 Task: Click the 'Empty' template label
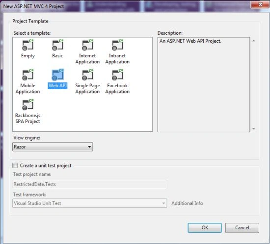point(28,56)
